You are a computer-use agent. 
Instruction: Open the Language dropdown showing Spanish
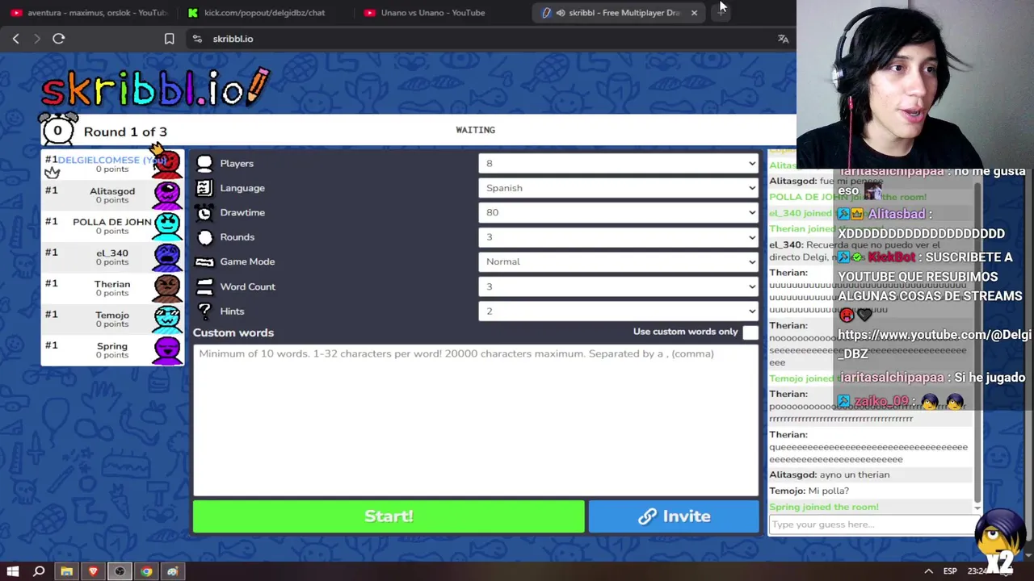pyautogui.click(x=619, y=188)
